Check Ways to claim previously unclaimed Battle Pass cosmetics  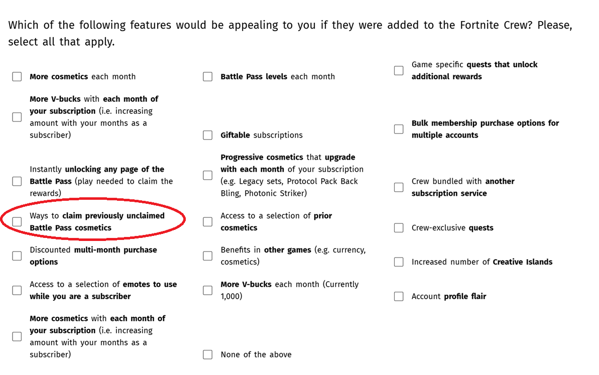(17, 221)
